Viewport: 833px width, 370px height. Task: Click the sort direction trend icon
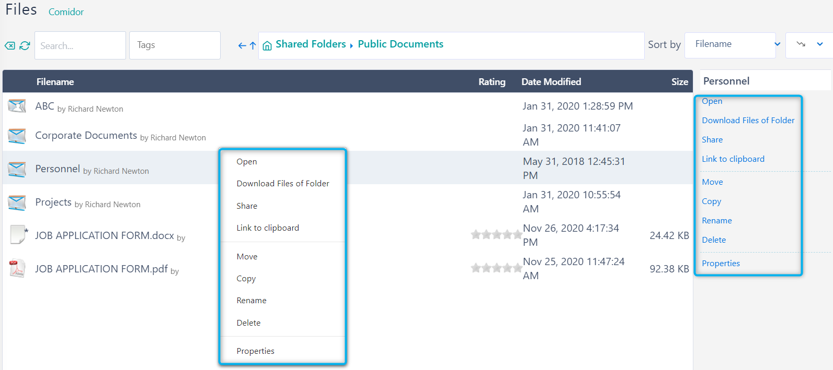[801, 44]
